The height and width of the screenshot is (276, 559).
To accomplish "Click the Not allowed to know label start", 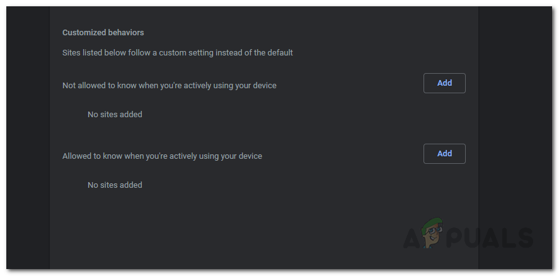I will [88, 85].
